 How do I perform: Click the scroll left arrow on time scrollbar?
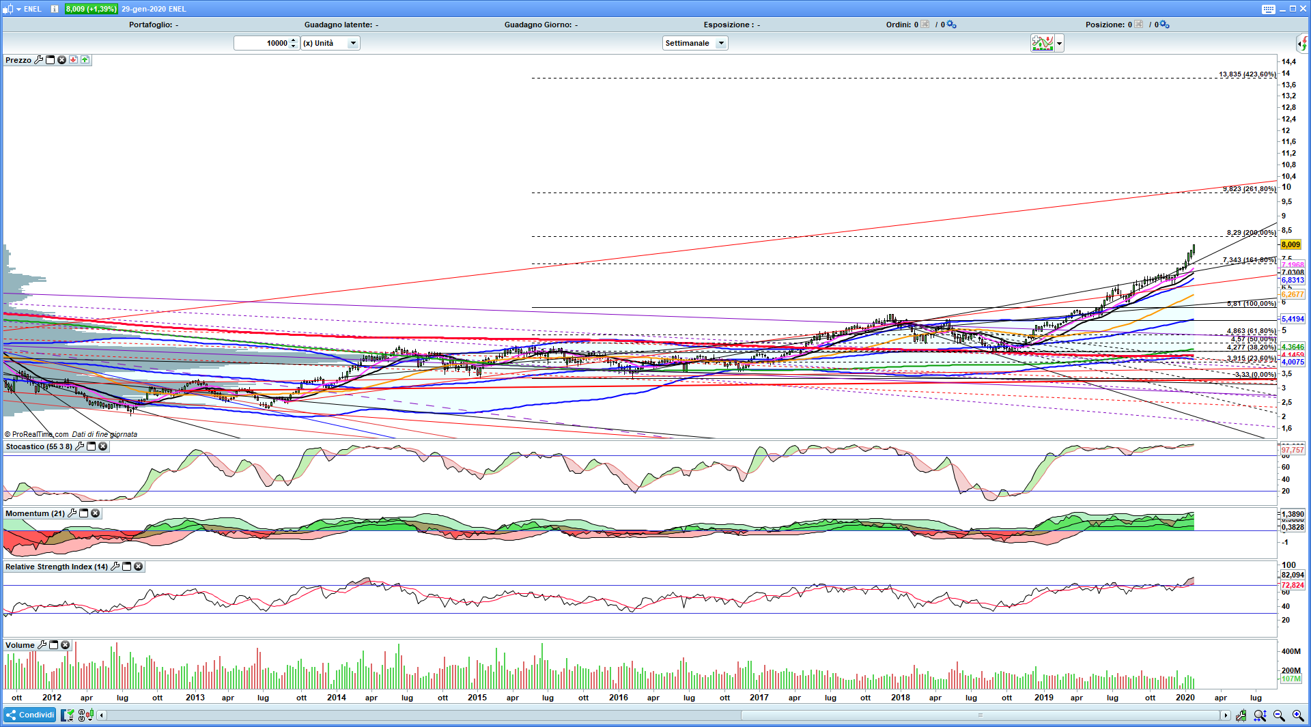(102, 715)
